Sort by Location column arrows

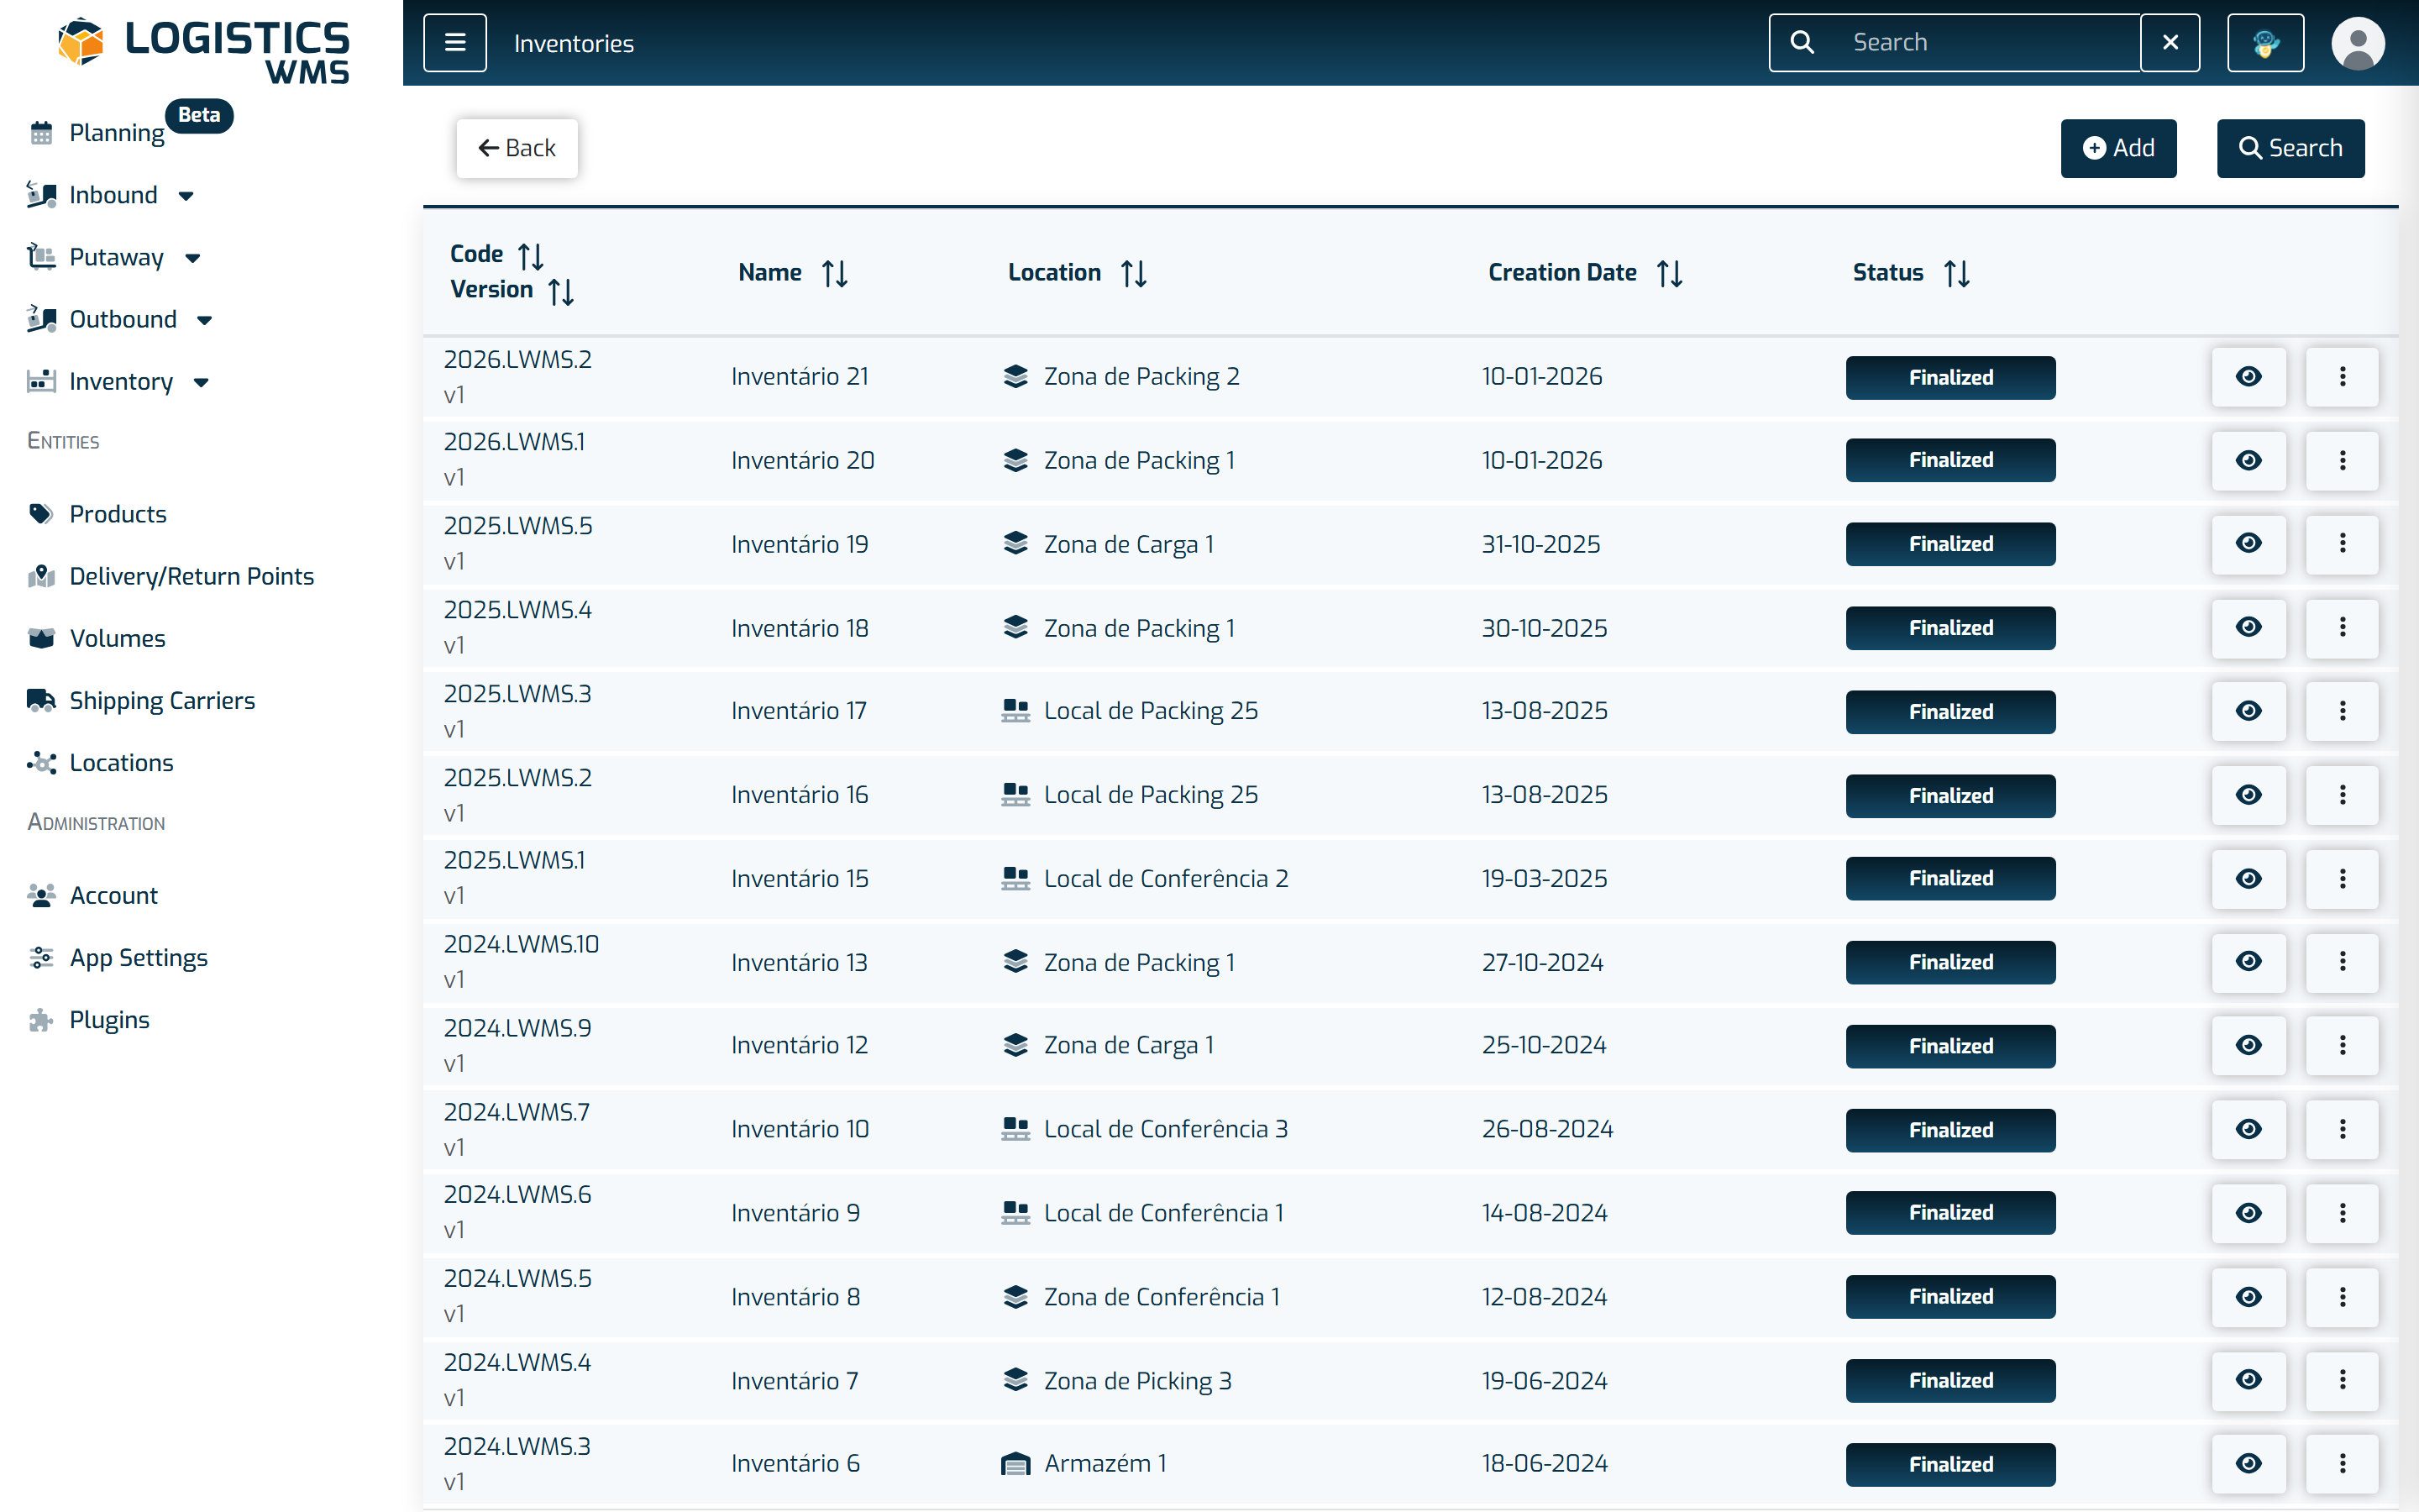pos(1134,273)
